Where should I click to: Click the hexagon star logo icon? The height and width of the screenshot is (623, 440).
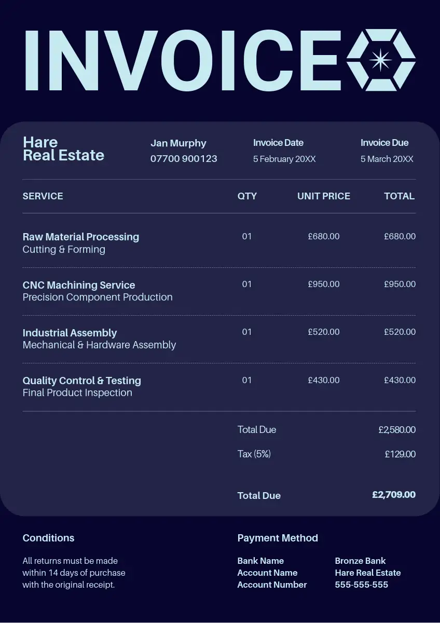pyautogui.click(x=381, y=60)
